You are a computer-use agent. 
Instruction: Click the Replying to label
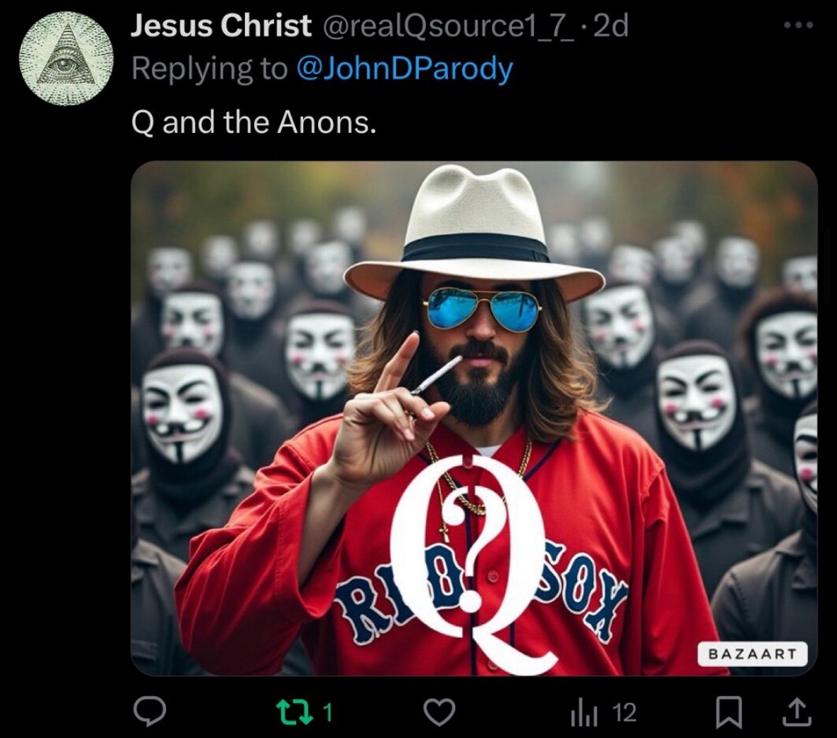(x=209, y=69)
